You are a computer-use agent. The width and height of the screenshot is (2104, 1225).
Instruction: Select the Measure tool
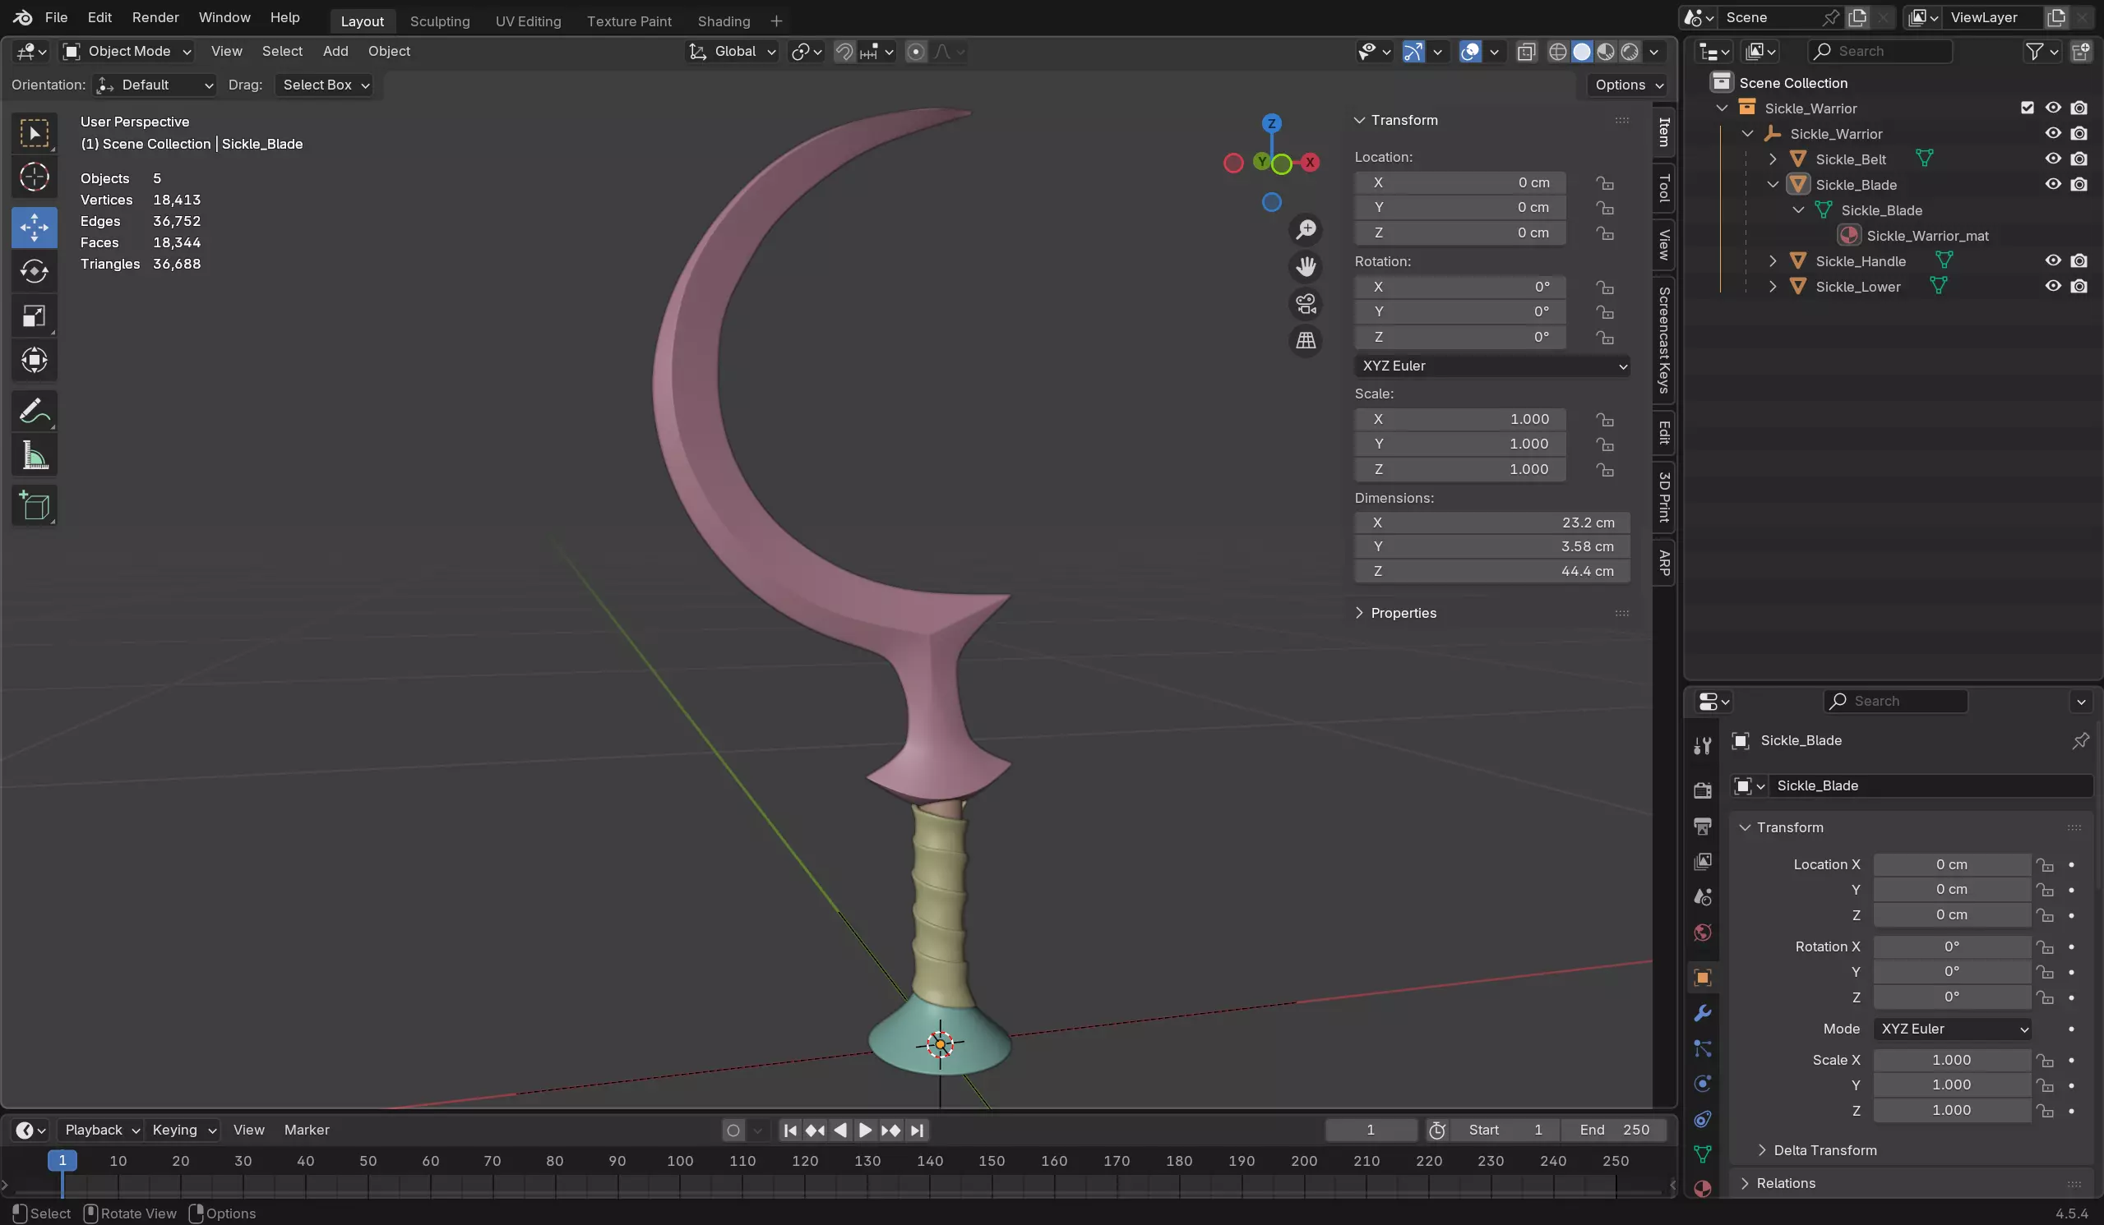point(35,455)
